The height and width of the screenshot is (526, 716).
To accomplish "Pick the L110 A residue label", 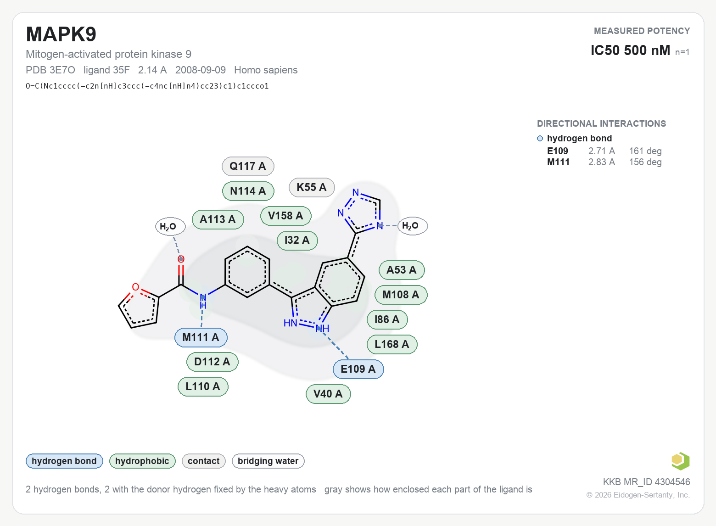I will coord(203,386).
